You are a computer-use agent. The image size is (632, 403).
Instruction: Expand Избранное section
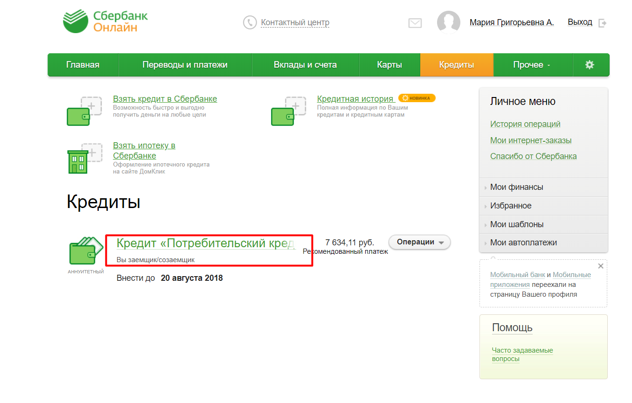543,206
